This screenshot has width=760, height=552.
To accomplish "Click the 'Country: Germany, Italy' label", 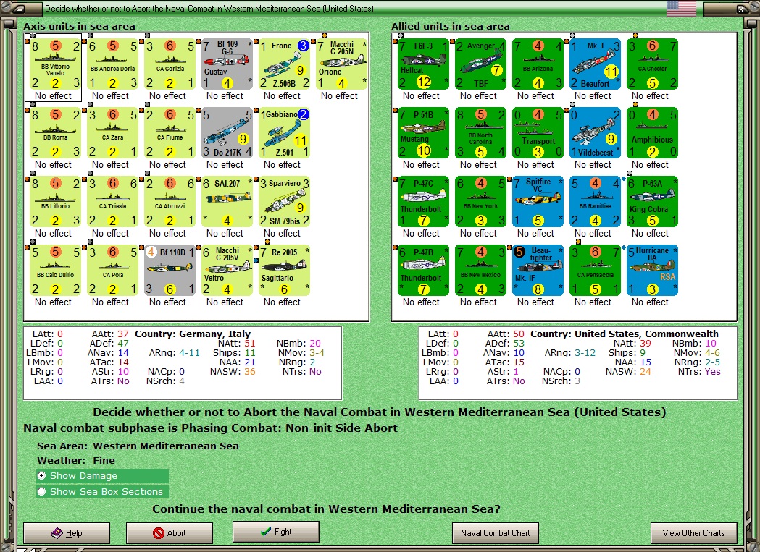I will tap(193, 334).
